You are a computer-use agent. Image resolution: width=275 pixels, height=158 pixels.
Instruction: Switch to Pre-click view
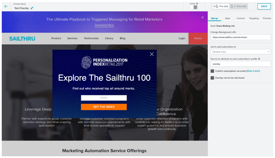coord(221,6)
